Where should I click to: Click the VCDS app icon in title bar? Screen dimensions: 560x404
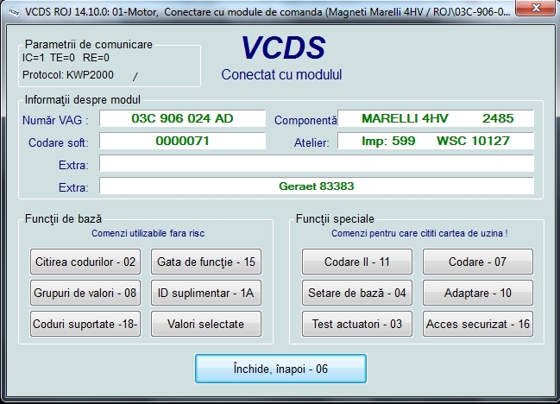[14, 12]
